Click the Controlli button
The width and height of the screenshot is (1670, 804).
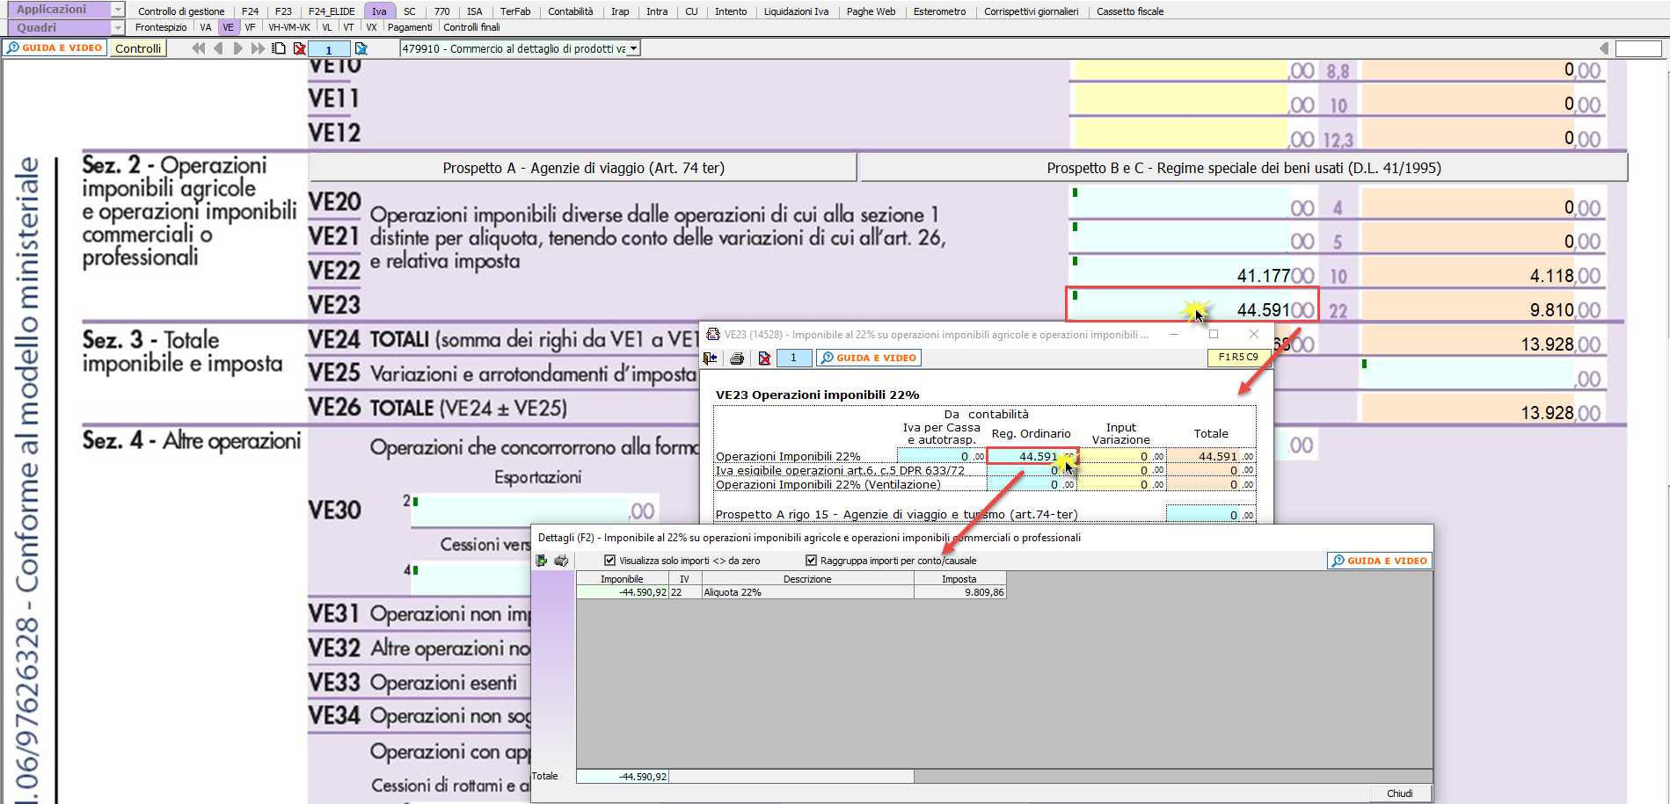[138, 48]
